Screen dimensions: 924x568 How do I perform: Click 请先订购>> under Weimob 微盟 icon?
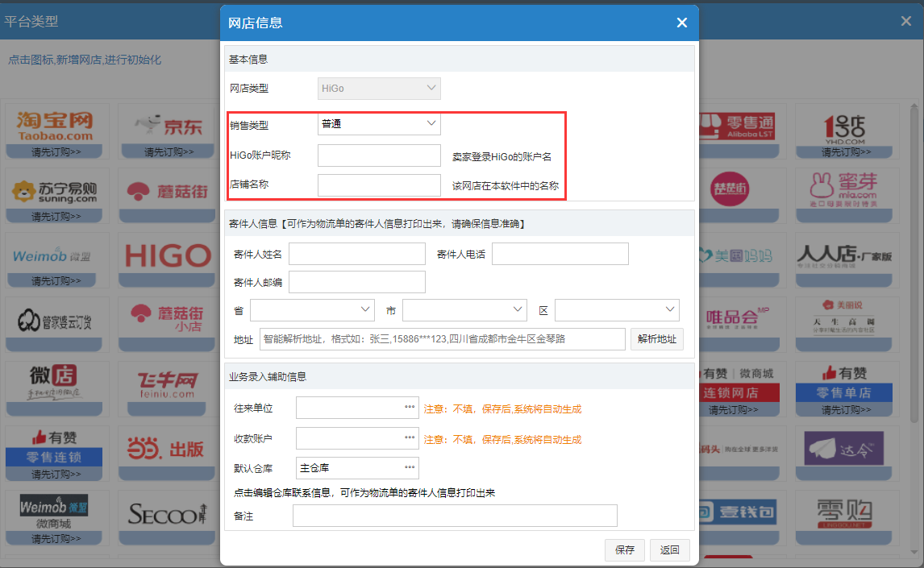(56, 281)
